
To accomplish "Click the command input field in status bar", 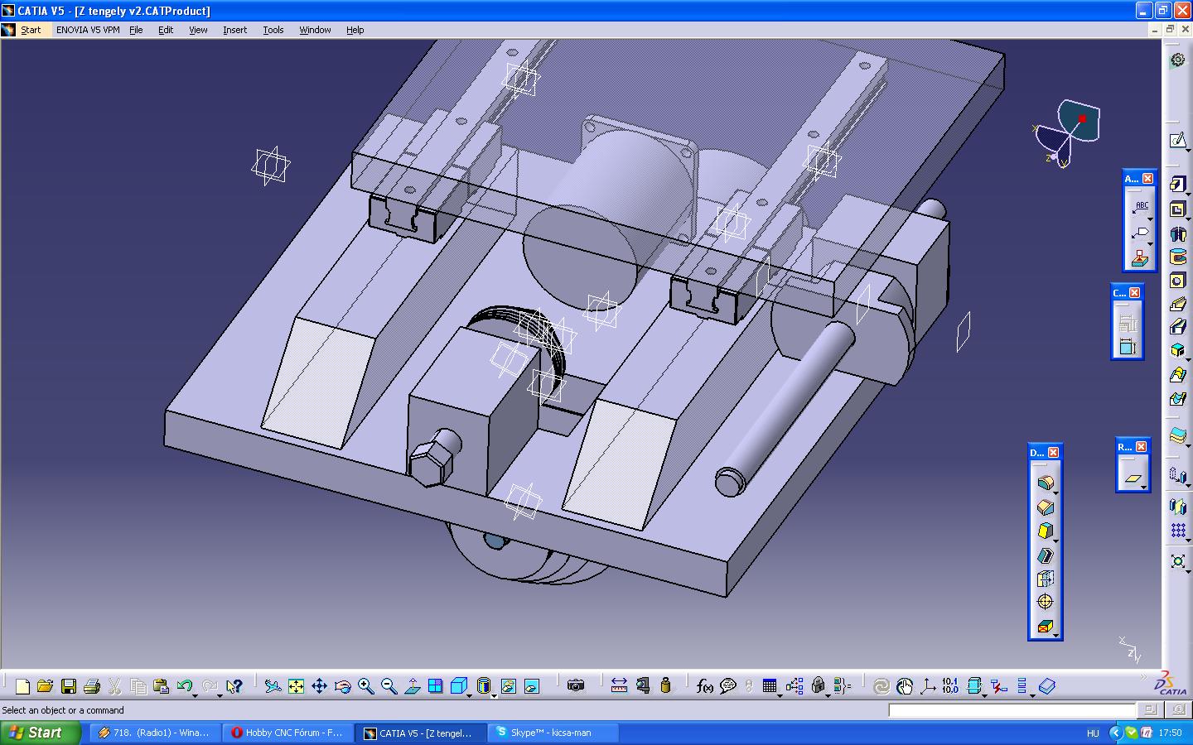I will pos(1011,710).
